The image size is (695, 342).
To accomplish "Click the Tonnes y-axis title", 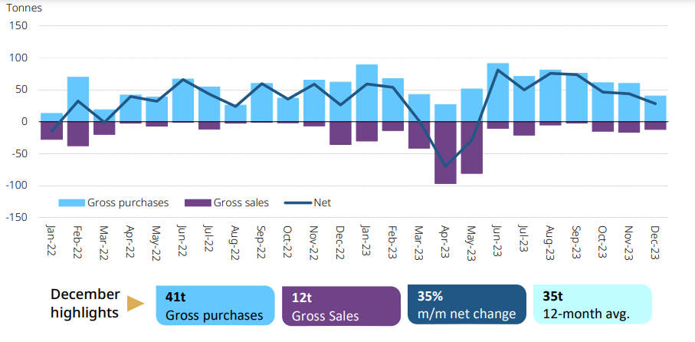I will pyautogui.click(x=25, y=8).
